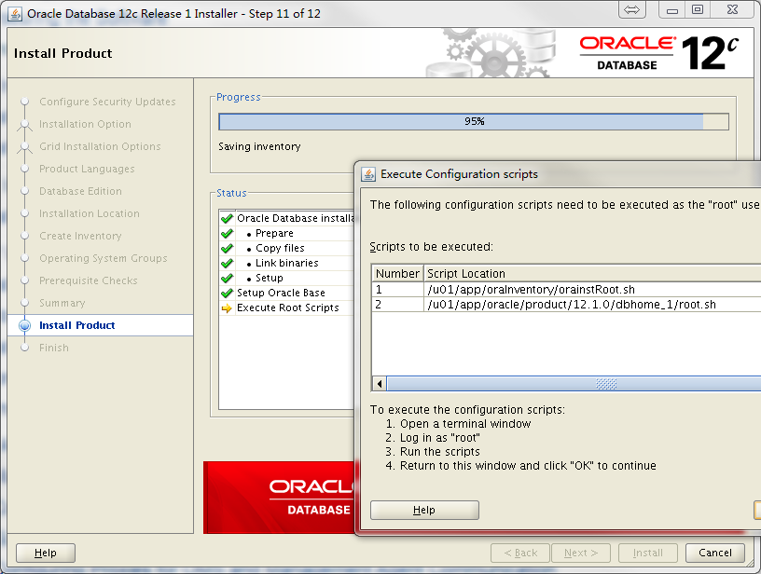Click the Cancel button
The image size is (761, 574).
(x=715, y=553)
